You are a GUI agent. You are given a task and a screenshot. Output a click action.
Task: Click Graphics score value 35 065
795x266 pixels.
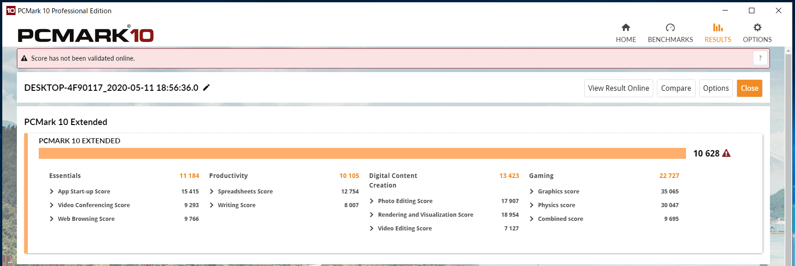[x=670, y=192]
